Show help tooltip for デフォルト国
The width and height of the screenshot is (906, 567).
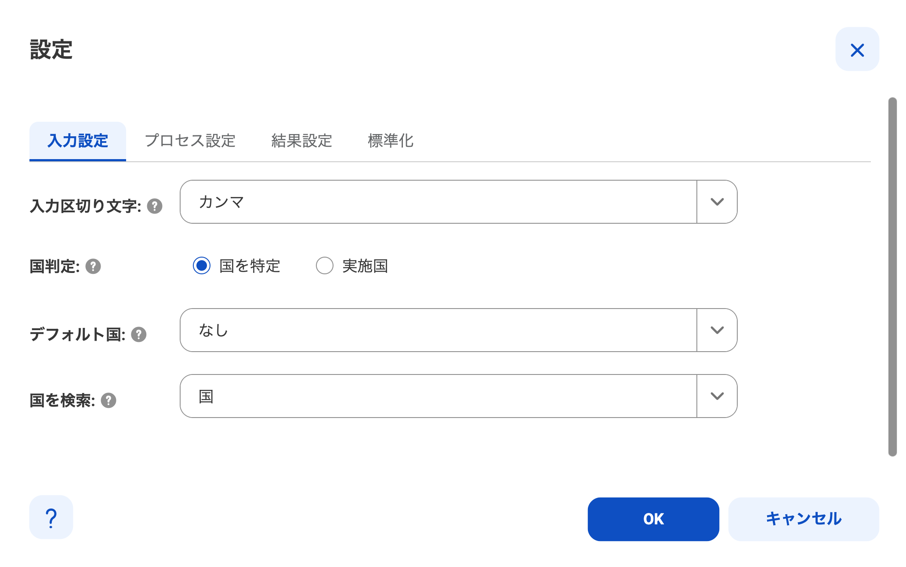click(x=138, y=334)
